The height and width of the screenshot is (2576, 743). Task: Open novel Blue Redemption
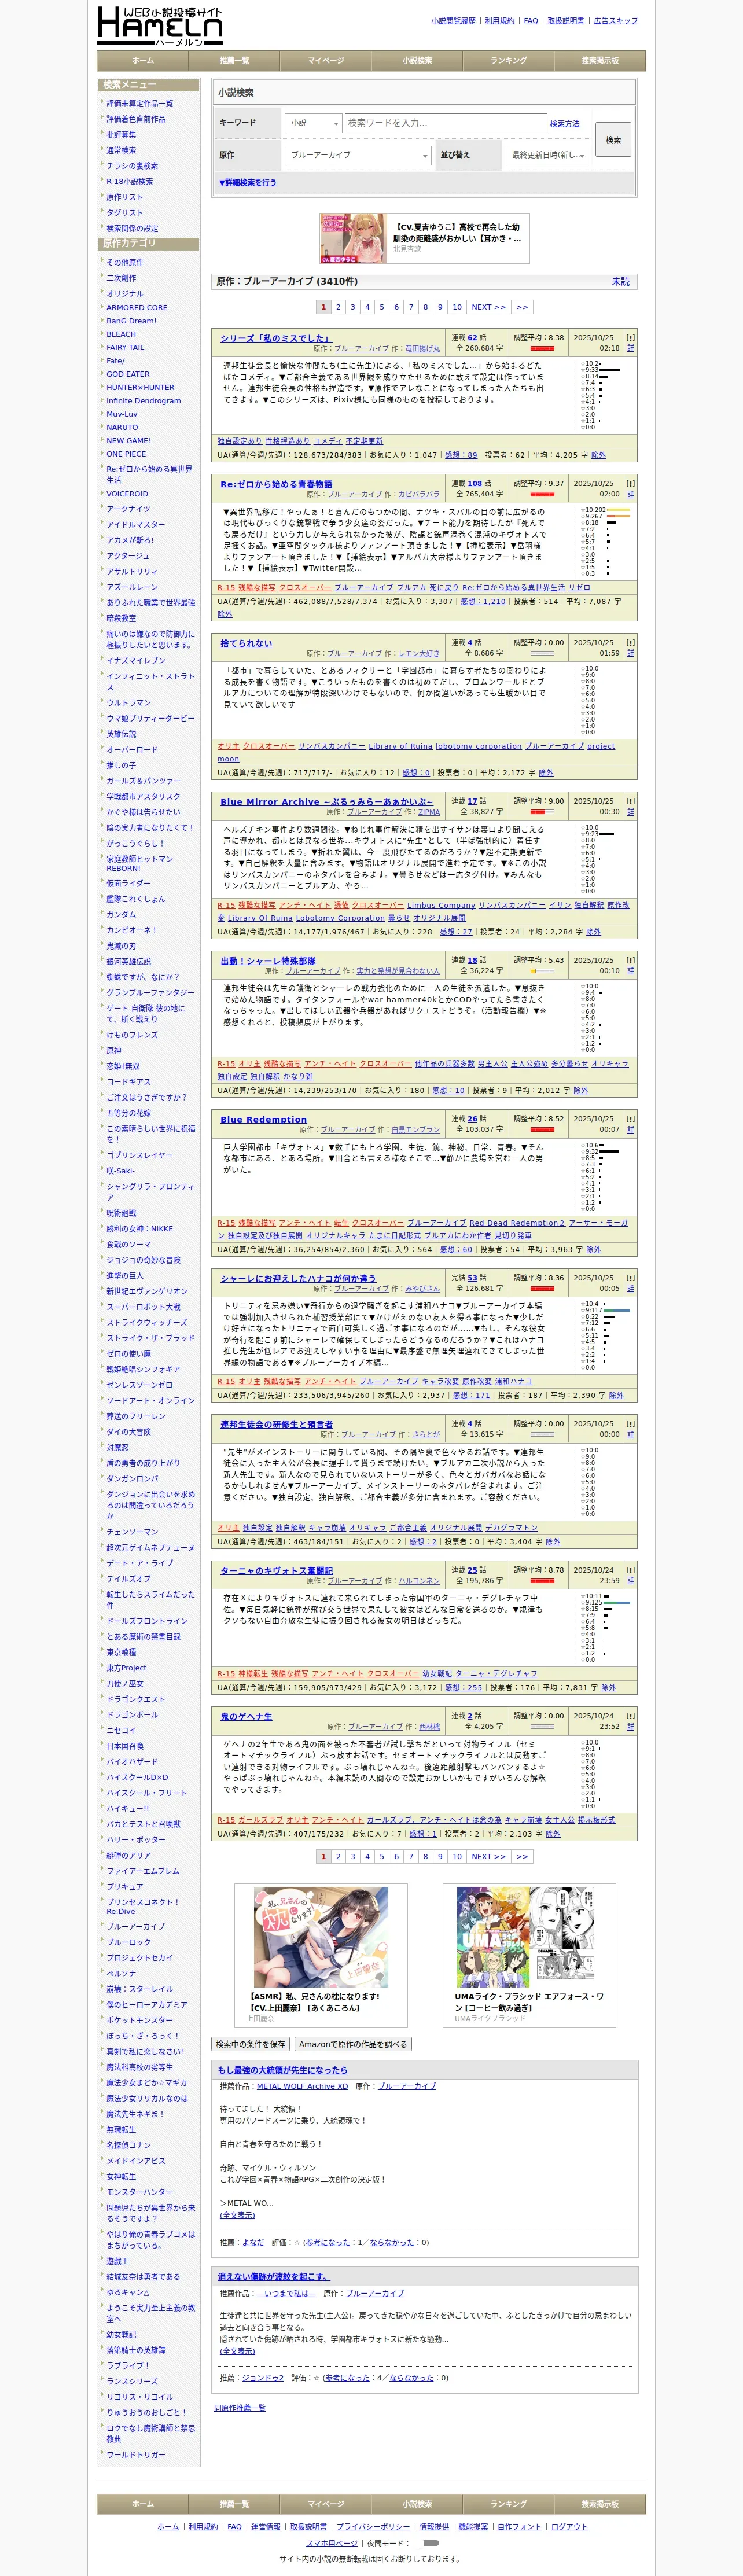[264, 1120]
